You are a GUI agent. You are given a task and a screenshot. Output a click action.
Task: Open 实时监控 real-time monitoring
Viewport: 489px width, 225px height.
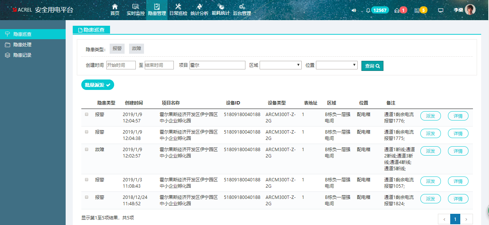click(136, 10)
